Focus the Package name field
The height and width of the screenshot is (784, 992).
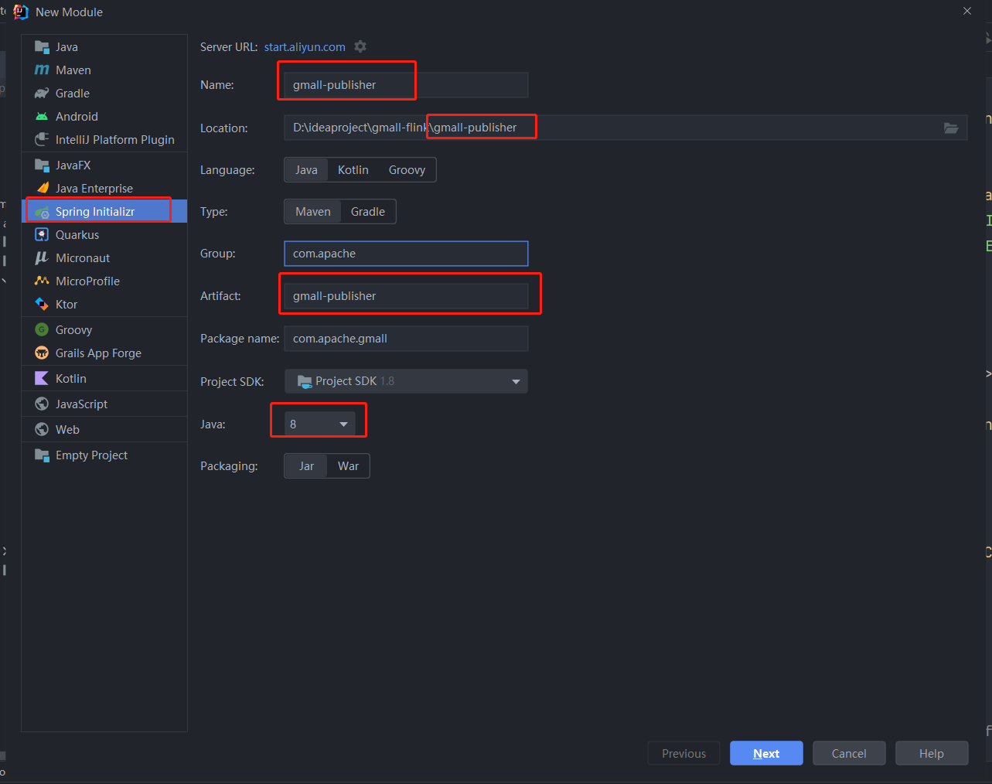click(406, 339)
